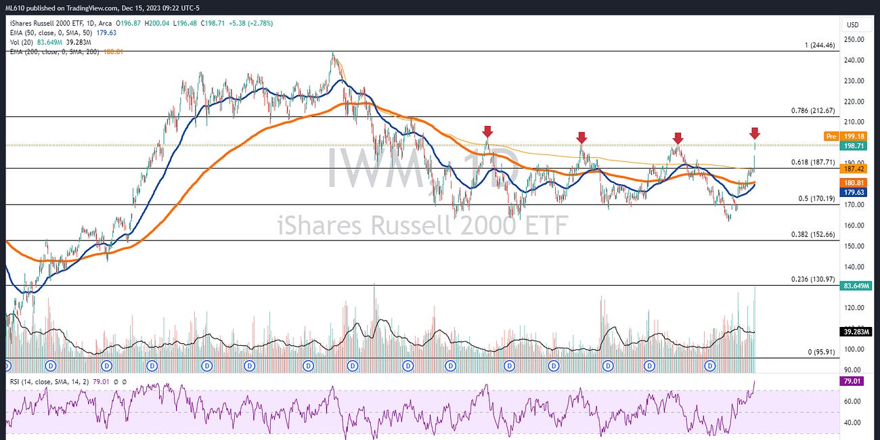
Task: Click the orange Pre 199.18 pre-market price tag
Action: pos(844,136)
